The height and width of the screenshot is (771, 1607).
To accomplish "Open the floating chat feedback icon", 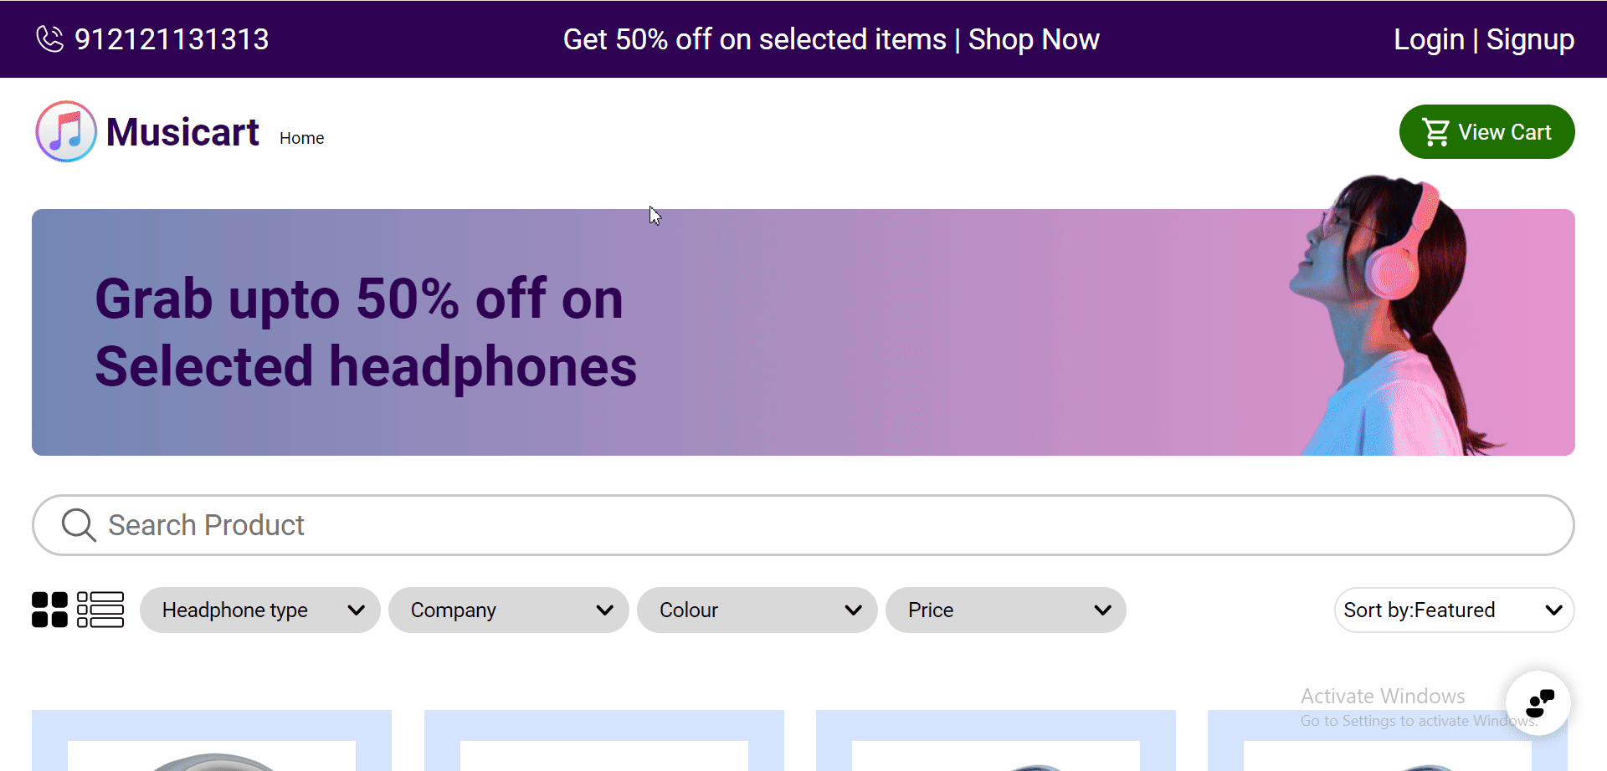I will (1538, 702).
